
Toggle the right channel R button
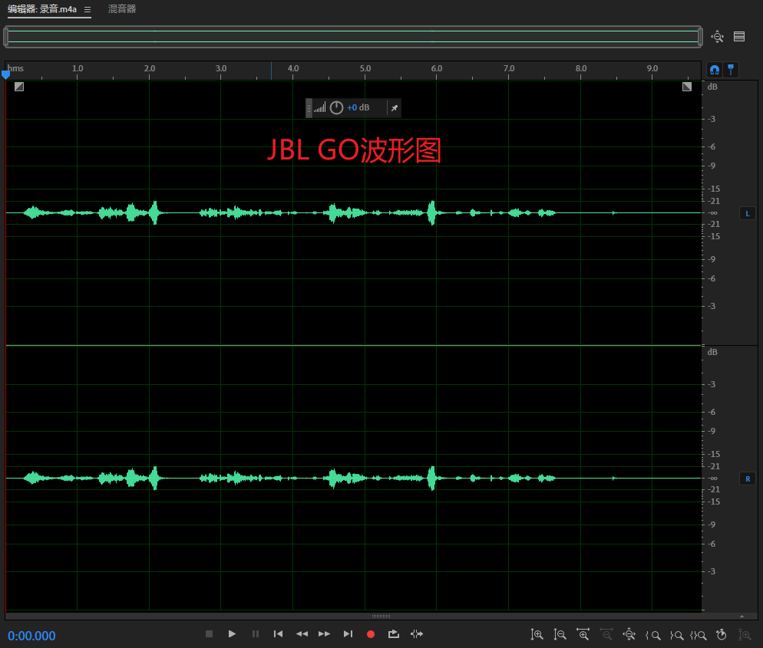[748, 479]
